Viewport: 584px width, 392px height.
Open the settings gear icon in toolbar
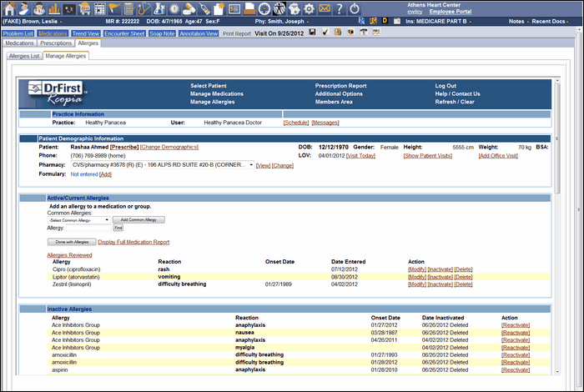click(x=309, y=8)
